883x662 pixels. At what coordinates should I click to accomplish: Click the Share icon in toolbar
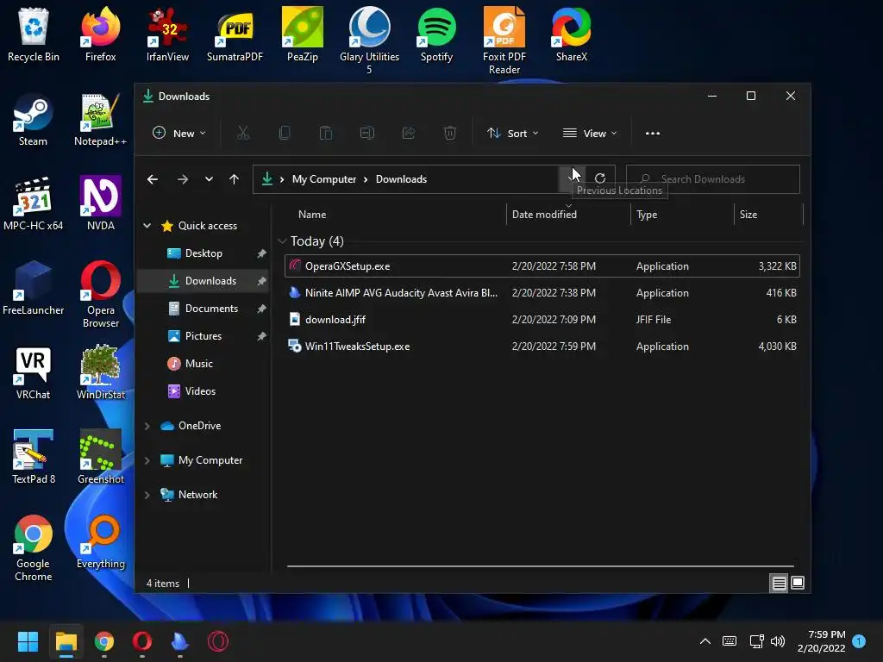(x=408, y=134)
